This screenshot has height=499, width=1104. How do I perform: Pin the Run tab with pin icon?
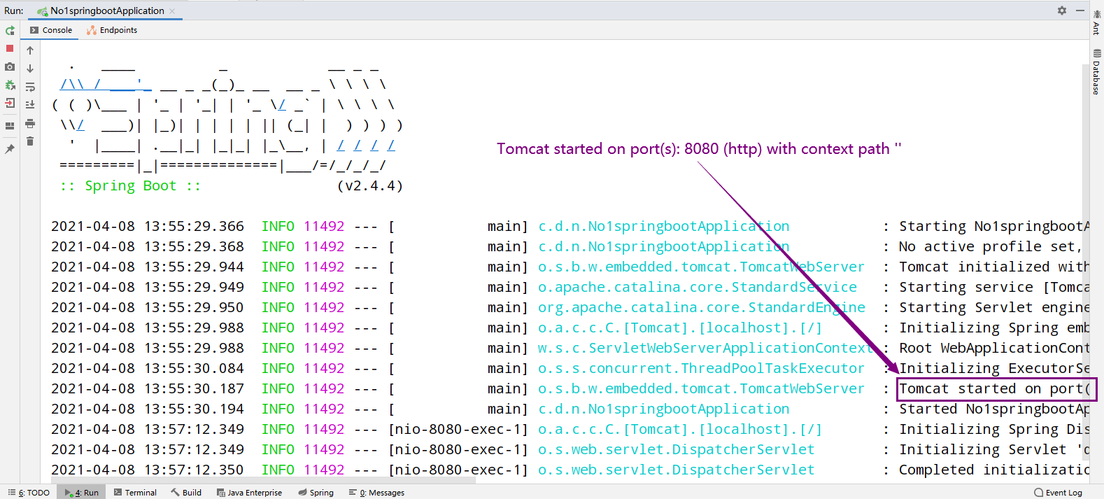tap(10, 148)
